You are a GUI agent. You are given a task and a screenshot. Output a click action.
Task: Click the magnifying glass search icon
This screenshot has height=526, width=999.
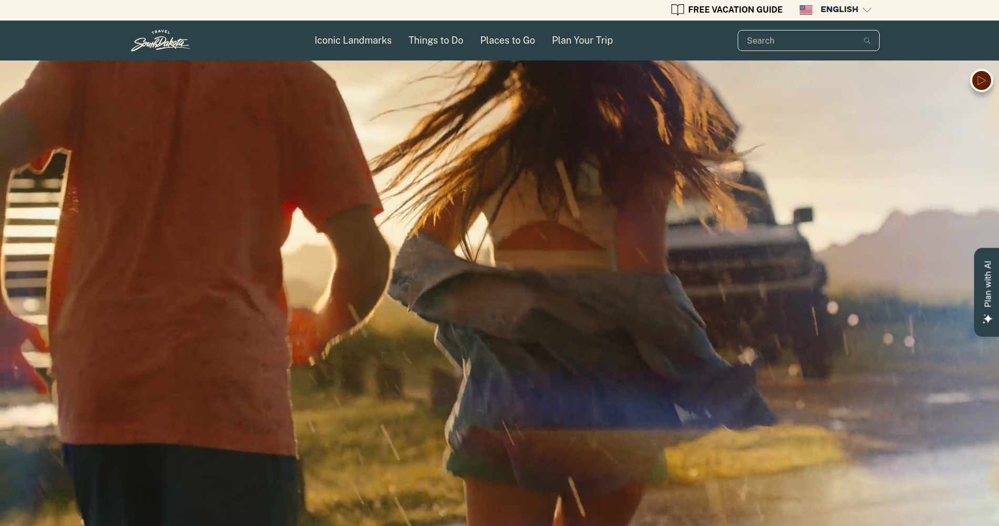[867, 41]
